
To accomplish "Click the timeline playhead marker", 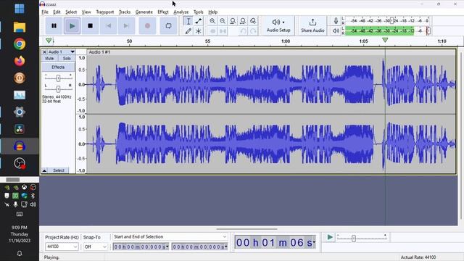I will (x=385, y=40).
